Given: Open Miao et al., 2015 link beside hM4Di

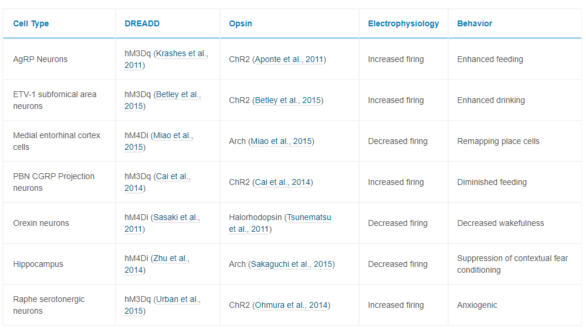Looking at the screenshot, I should tap(172, 135).
